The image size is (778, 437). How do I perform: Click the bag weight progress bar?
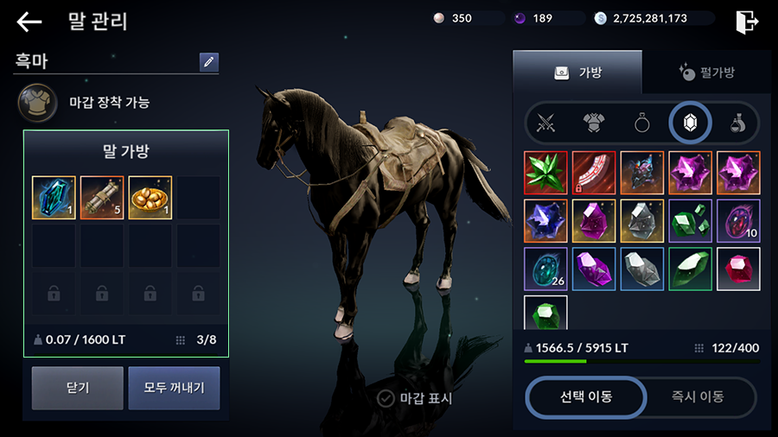pyautogui.click(x=642, y=362)
